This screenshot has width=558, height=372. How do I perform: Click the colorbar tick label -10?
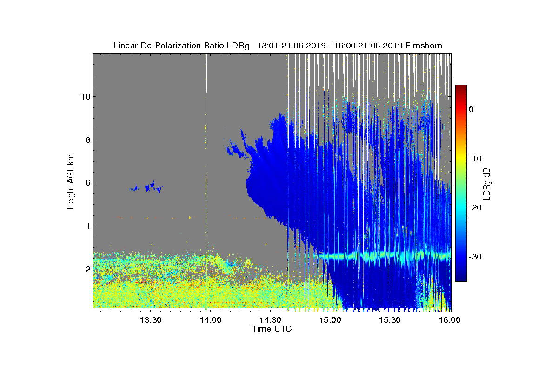click(475, 159)
